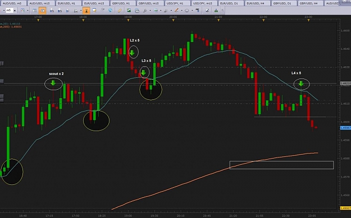Click the window icon right of picture icon
This screenshot has width=351, height=218.
coord(137,11)
